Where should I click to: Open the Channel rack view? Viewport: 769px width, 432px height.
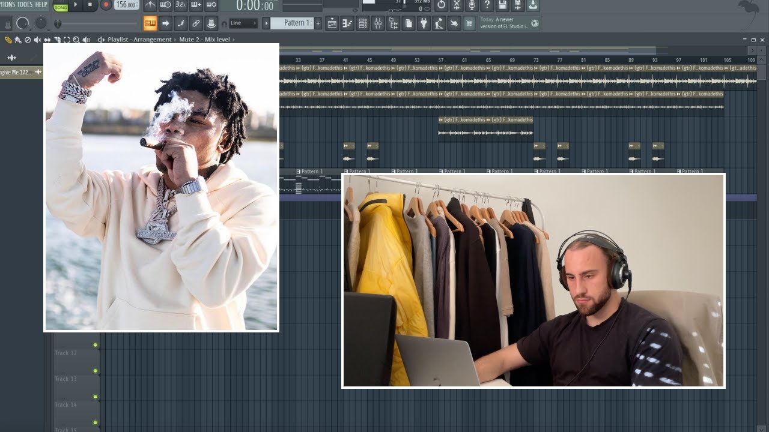[362, 23]
